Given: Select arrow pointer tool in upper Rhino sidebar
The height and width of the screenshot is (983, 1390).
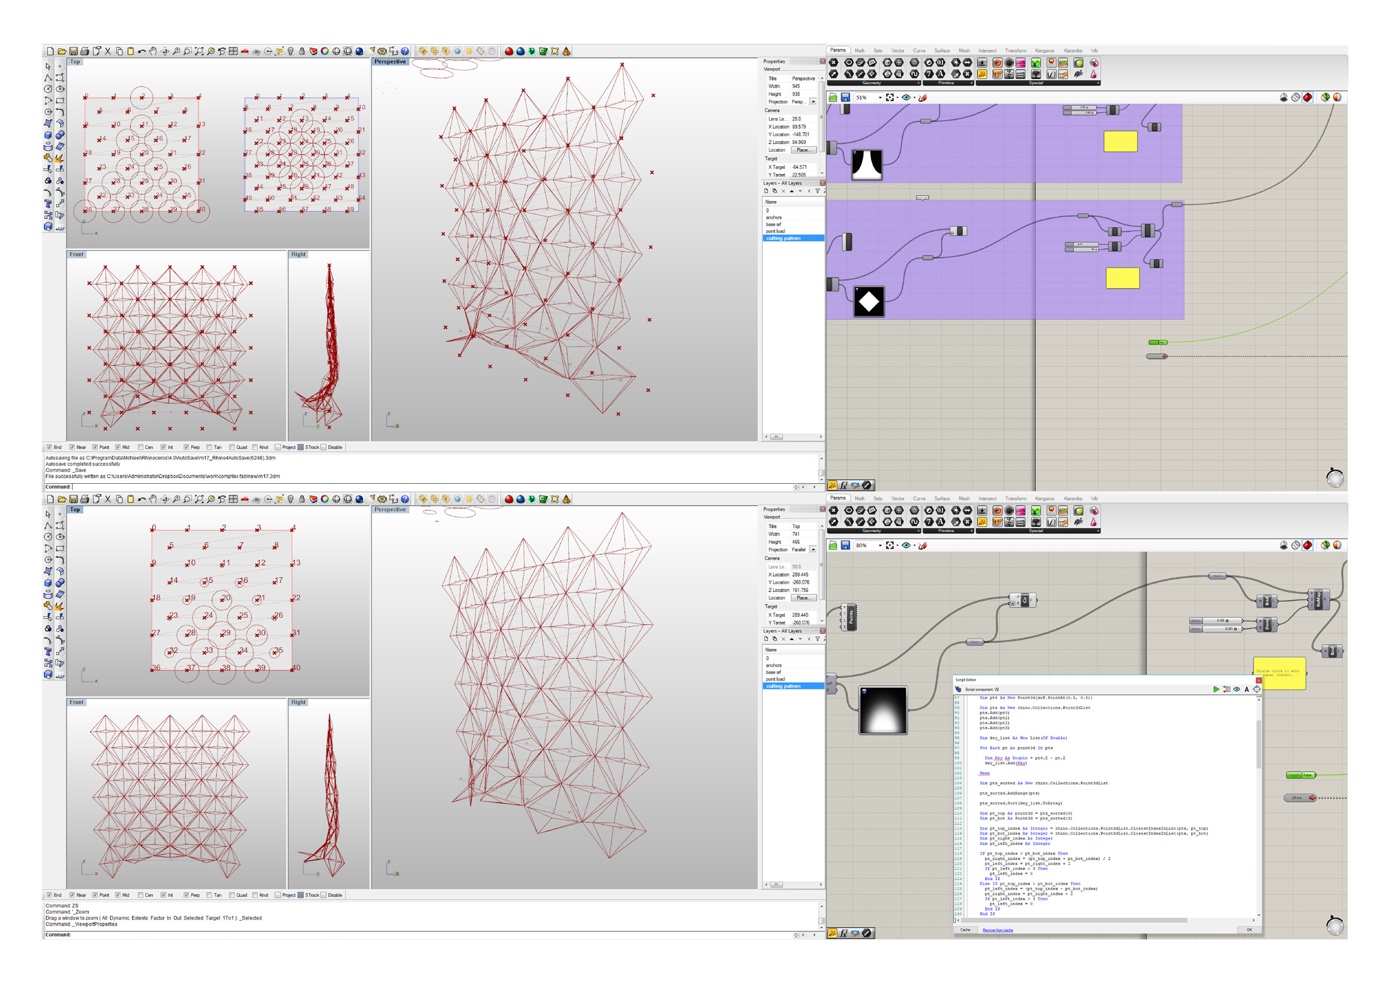Looking at the screenshot, I should click(x=48, y=66).
